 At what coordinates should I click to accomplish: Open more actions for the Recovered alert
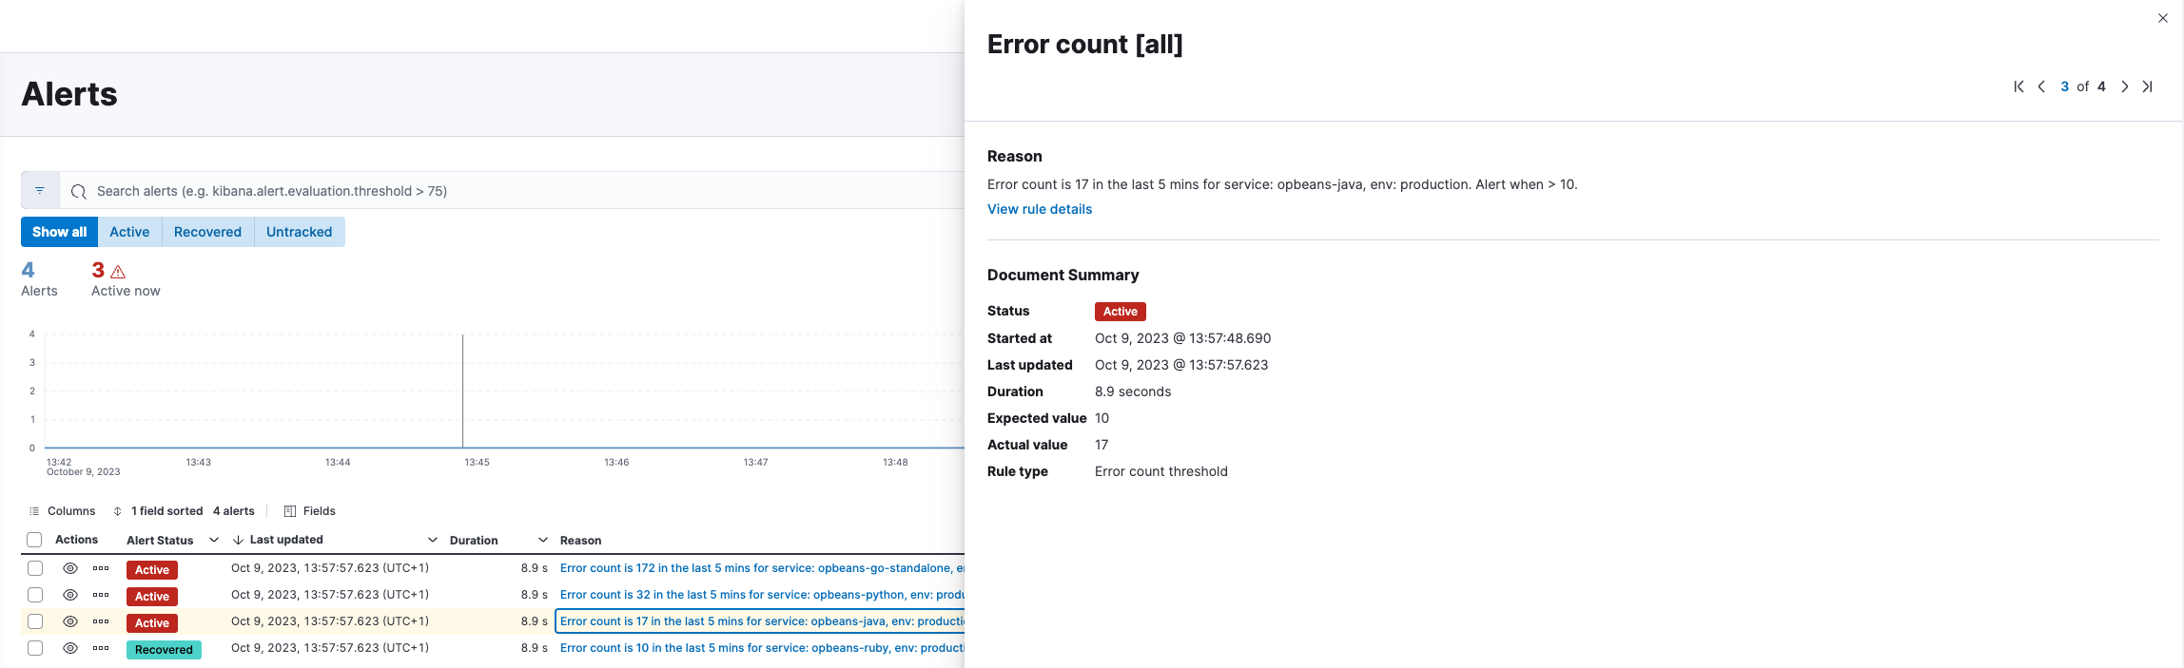[x=101, y=648]
